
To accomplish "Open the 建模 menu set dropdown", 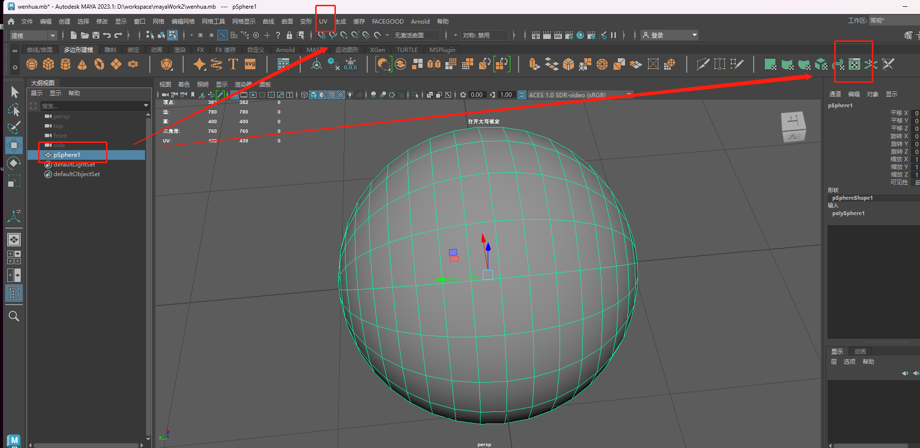I will 33,35.
